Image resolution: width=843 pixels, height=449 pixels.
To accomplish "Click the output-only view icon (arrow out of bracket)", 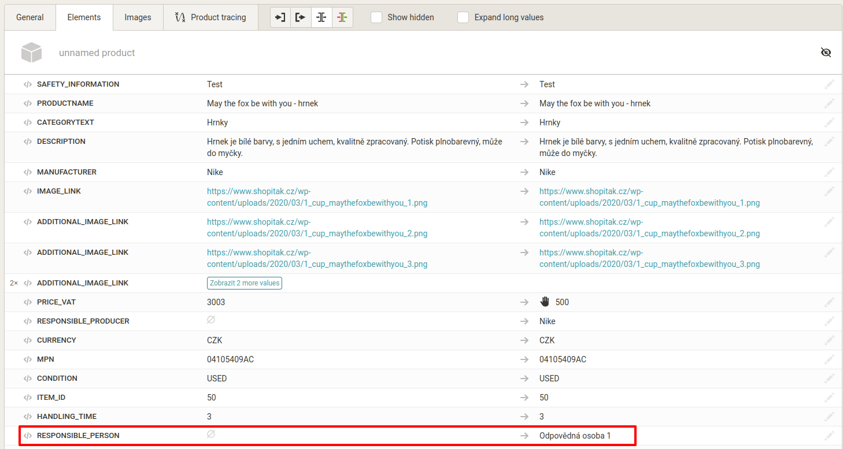I will 301,17.
